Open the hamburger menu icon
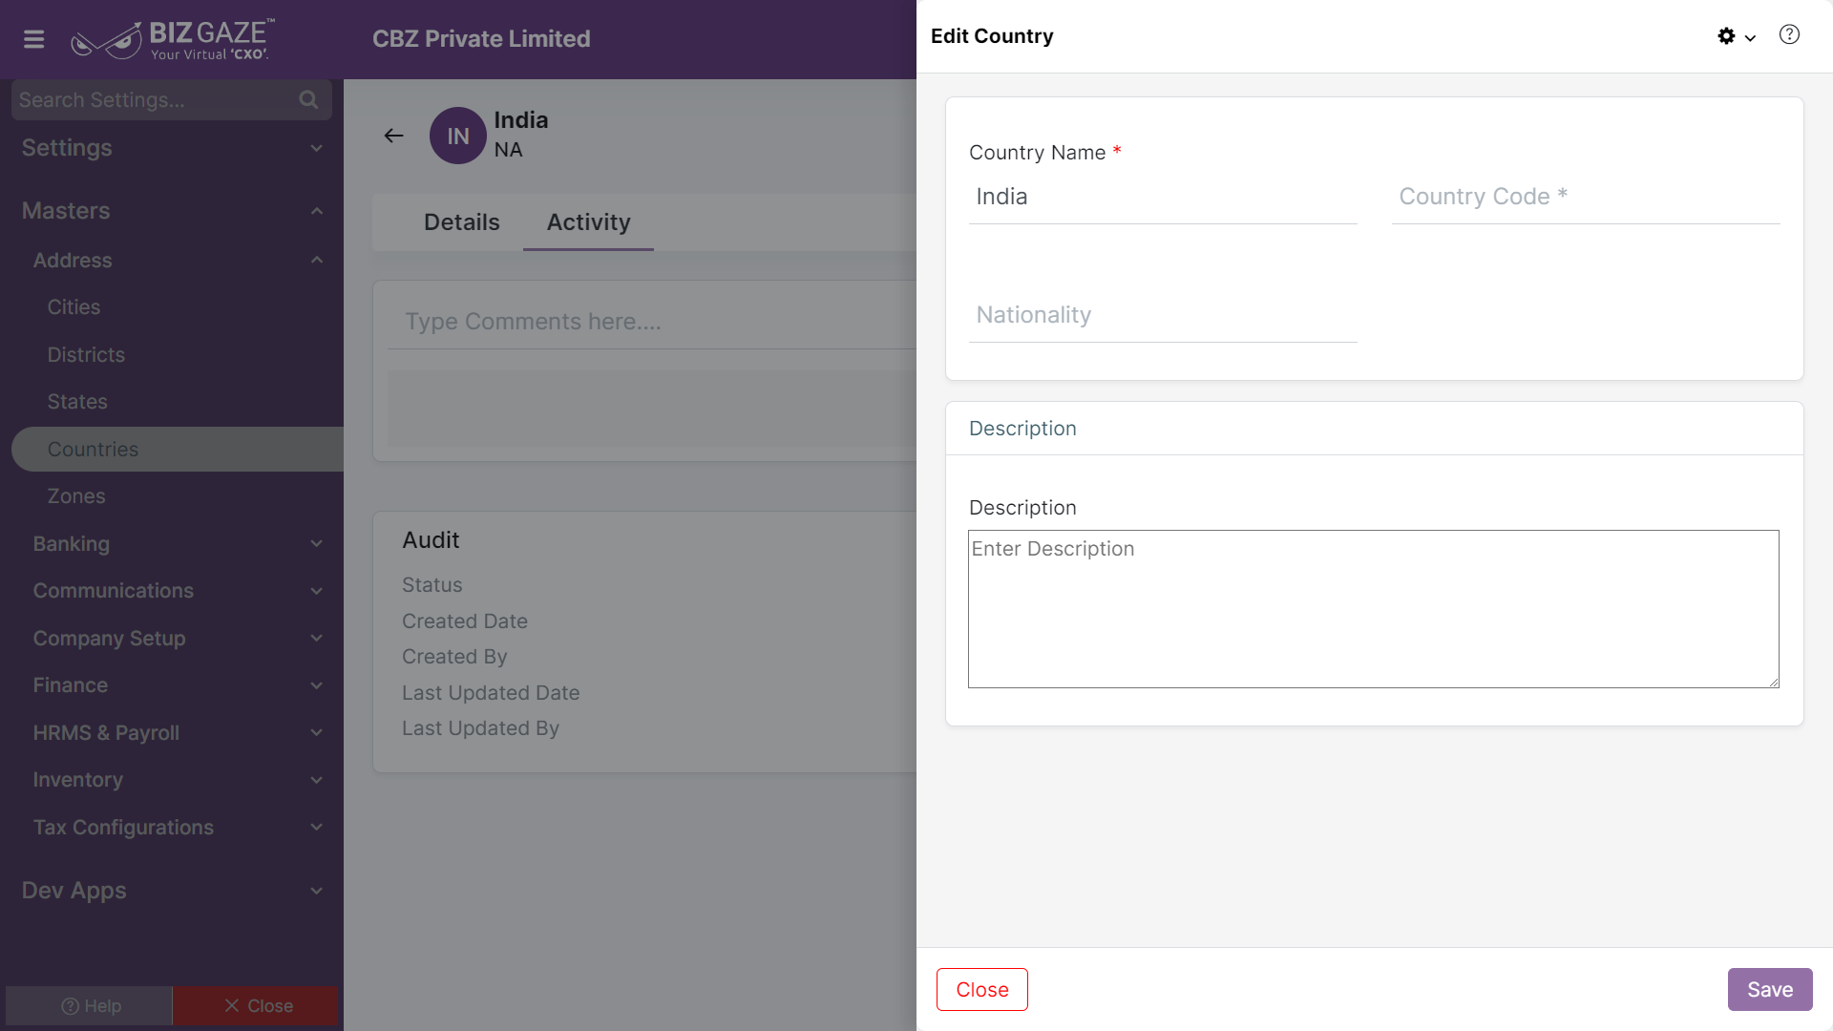Viewport: 1833px width, 1031px height. click(x=33, y=39)
